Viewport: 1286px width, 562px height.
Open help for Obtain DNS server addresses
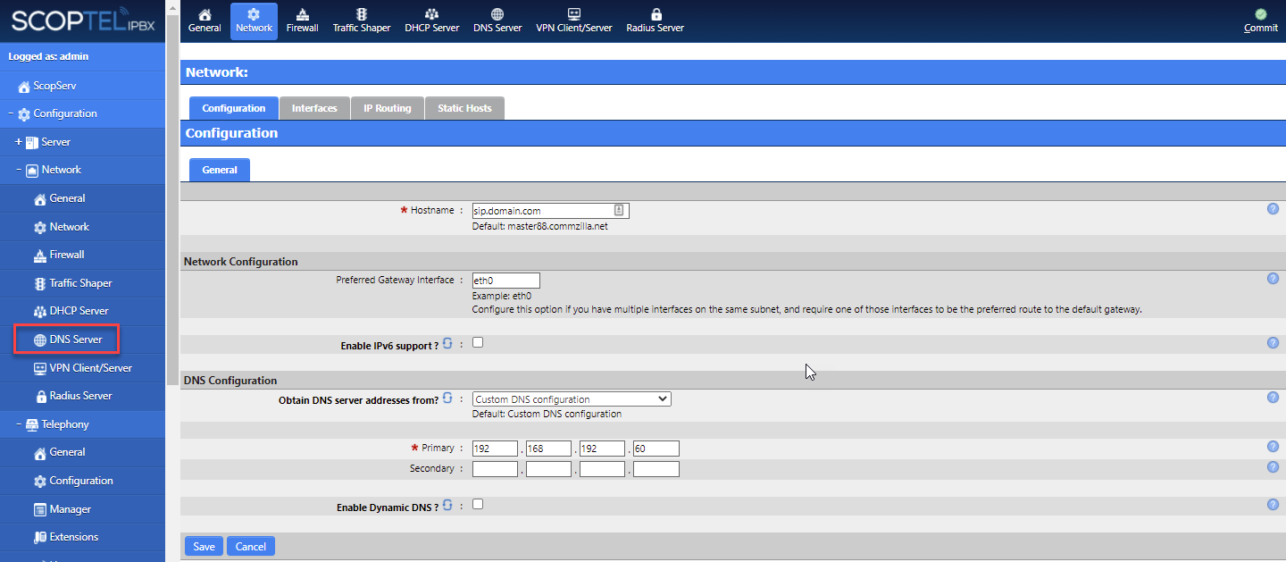pyautogui.click(x=1273, y=398)
